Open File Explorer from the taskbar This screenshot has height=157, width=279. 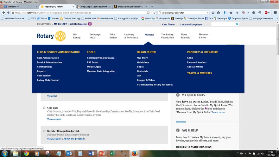click(x=16, y=154)
